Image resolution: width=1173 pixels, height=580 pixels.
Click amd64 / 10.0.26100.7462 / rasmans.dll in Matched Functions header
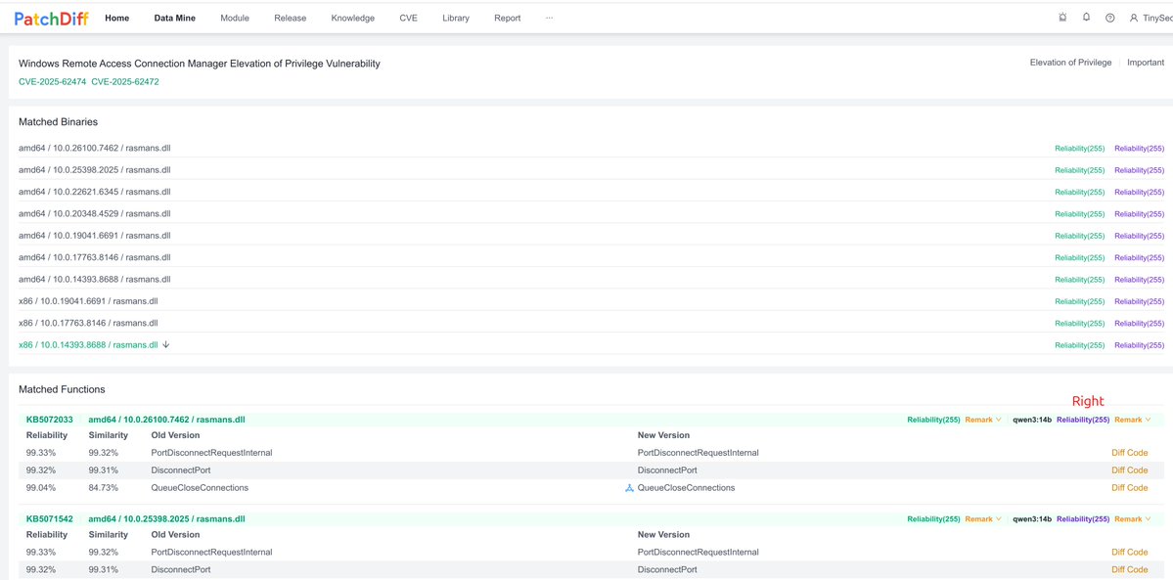pyautogui.click(x=167, y=420)
